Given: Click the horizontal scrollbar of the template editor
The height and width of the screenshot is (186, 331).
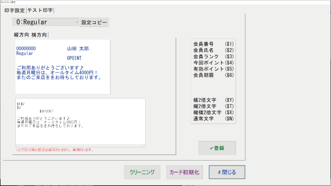Looking at the screenshot, I should pos(80,145).
